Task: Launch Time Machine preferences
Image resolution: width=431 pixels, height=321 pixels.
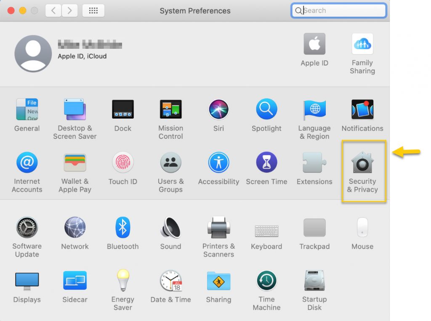Action: [266, 281]
